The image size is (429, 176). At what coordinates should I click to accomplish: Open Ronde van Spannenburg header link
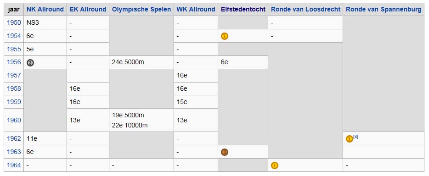384,9
